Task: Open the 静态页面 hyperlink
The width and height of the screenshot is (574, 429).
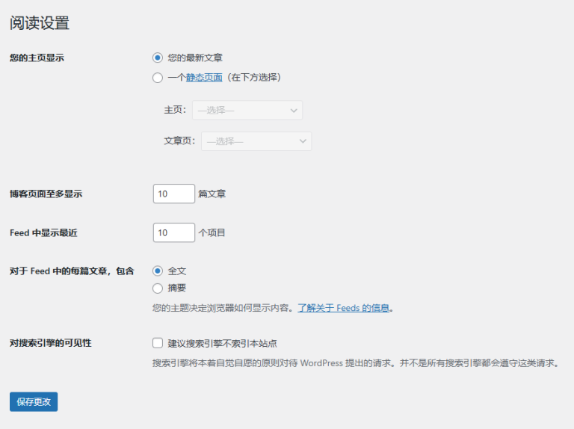Action: tap(204, 77)
